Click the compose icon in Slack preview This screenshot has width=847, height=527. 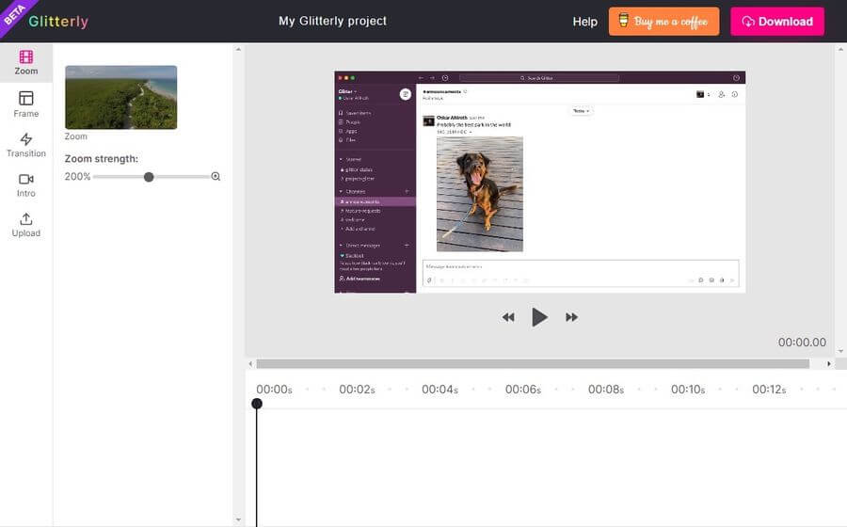click(x=405, y=94)
